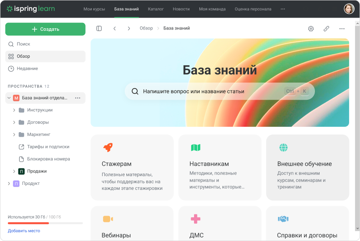
Task: Open Мои курсы in the top navigation
Action: click(94, 8)
